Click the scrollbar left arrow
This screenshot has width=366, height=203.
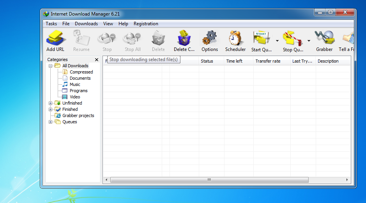(106, 180)
